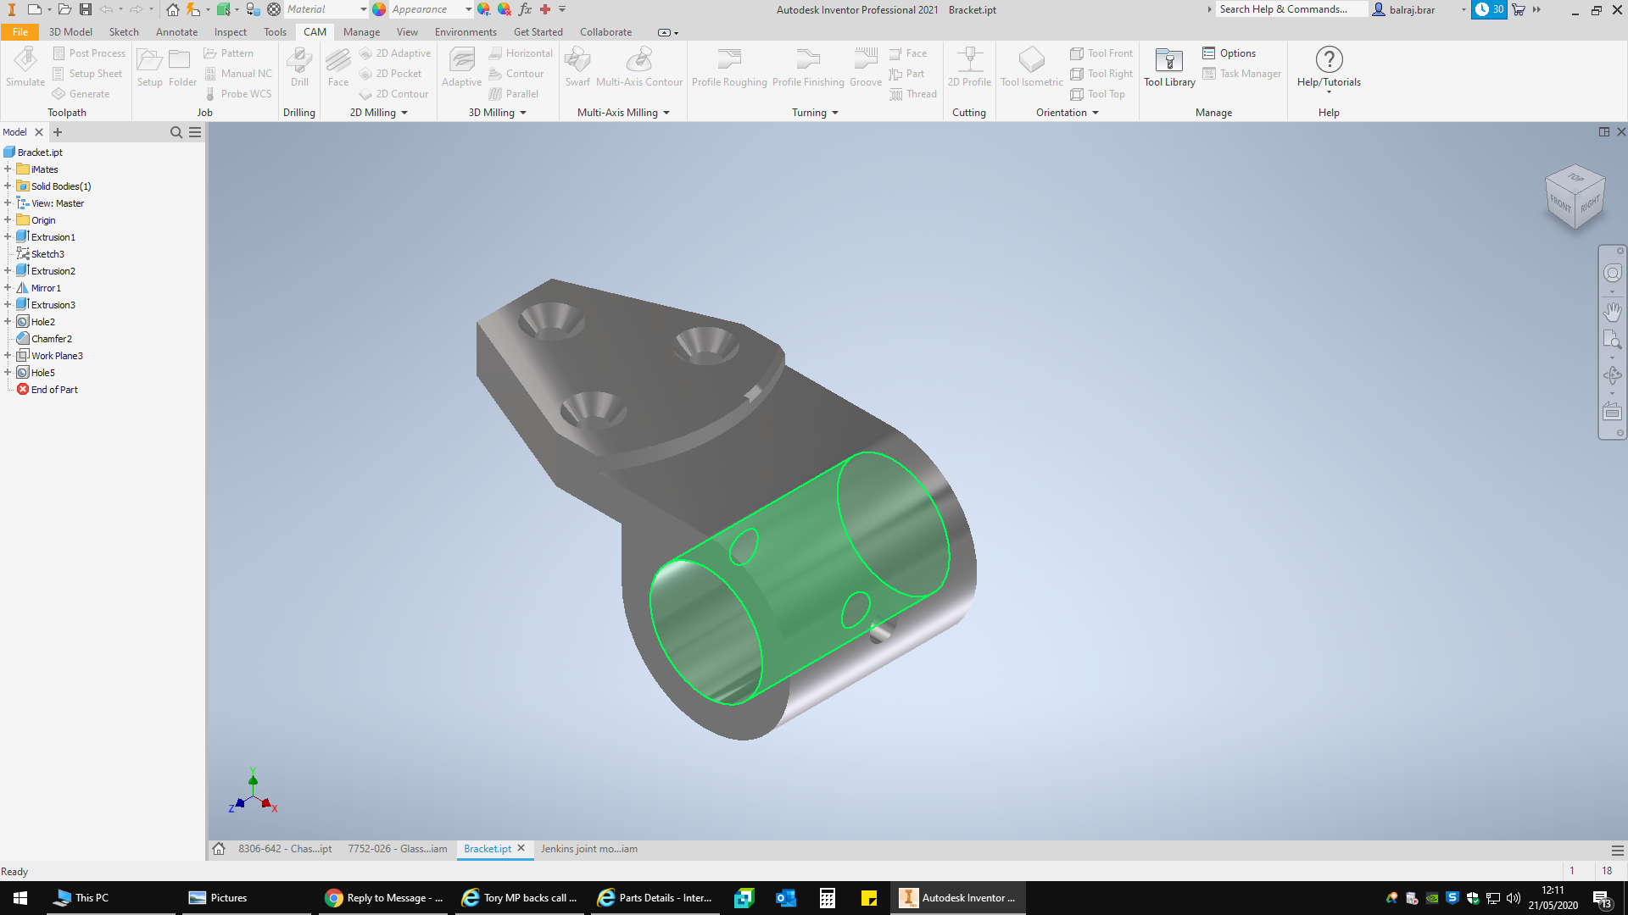Open the Reply to Message Chrome taskbar item
Image resolution: width=1628 pixels, height=915 pixels.
click(386, 898)
